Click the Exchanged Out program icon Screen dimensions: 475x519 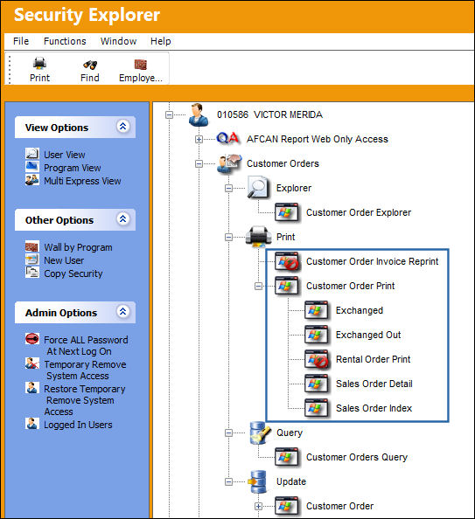point(317,335)
